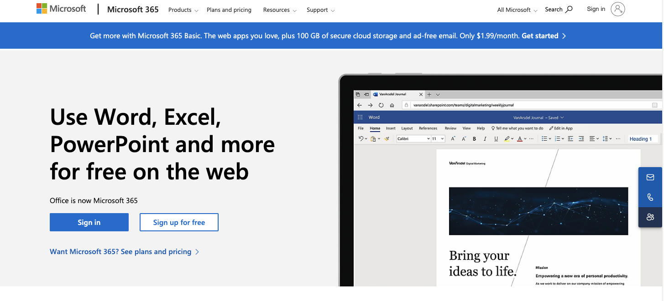
Task: Click the Microsoft logo
Action: click(61, 9)
